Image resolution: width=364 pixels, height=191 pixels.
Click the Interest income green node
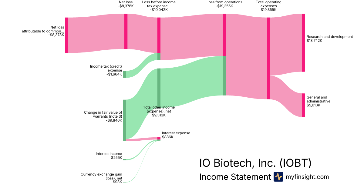[124, 159]
